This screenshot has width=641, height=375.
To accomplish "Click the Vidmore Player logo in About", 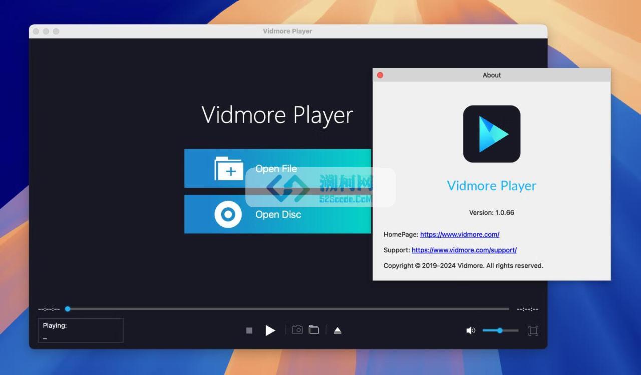I will pos(492,134).
